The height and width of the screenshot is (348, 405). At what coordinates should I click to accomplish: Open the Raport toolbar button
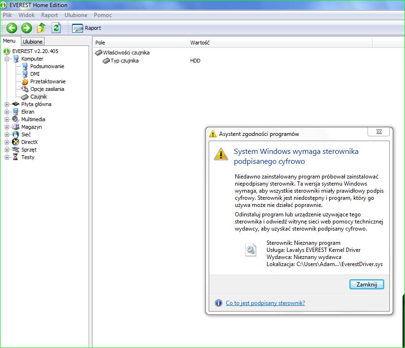[x=86, y=28]
